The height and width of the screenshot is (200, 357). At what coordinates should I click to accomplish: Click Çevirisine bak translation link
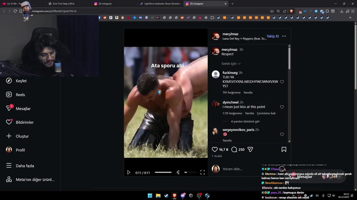click(x=266, y=113)
